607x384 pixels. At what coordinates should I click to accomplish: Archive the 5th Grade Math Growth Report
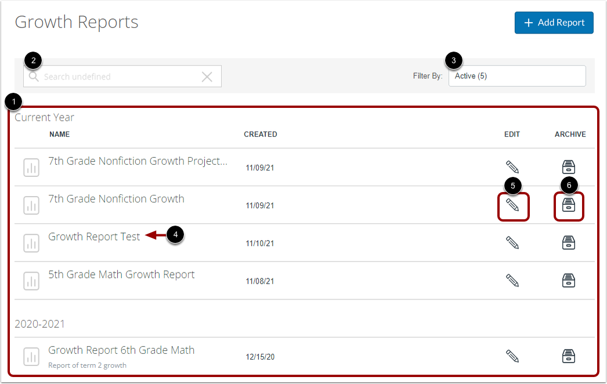pyautogui.click(x=568, y=280)
